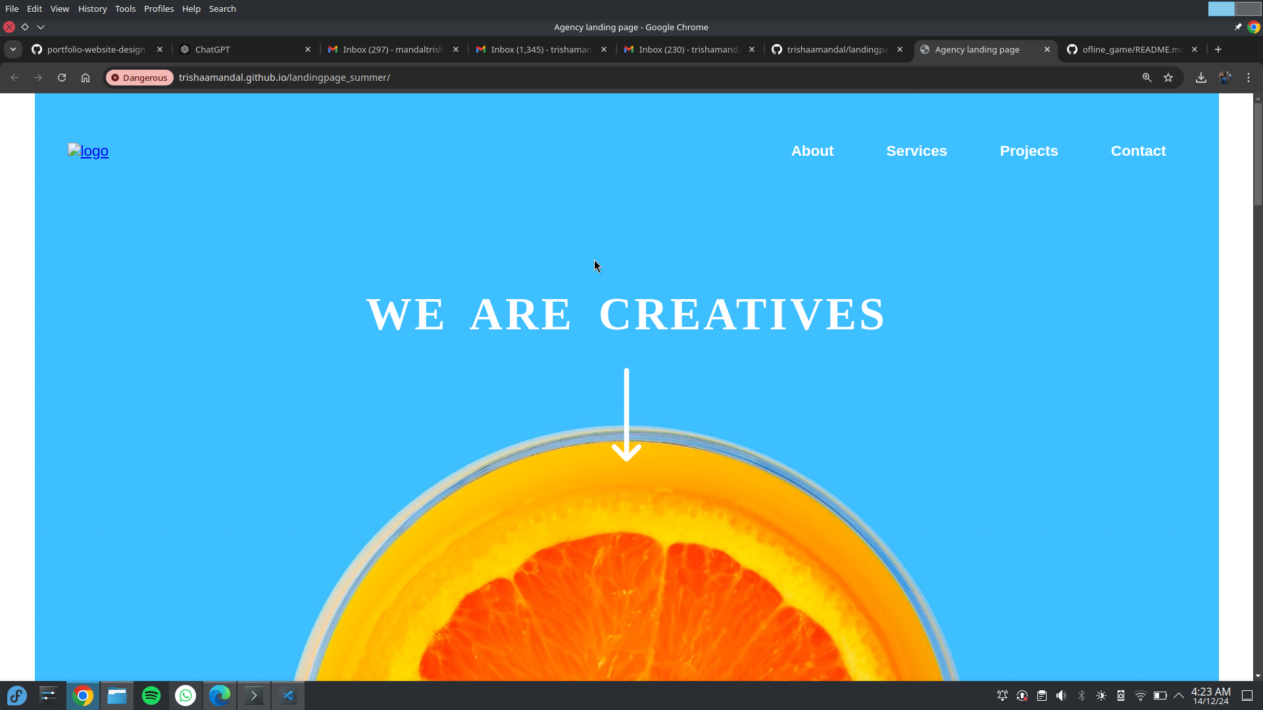Open the zoom magnifier icon in address bar
1263x710 pixels.
(1147, 78)
